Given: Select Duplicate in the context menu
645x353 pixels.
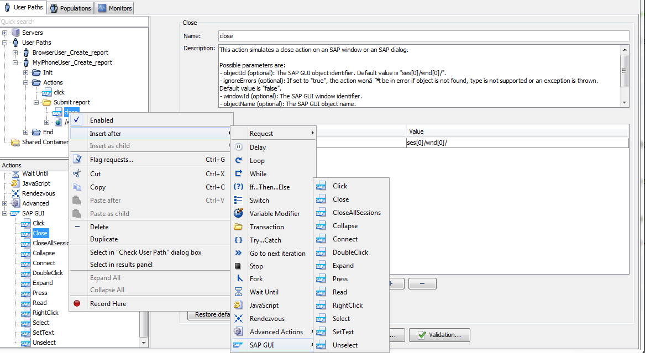Looking at the screenshot, I should point(104,239).
